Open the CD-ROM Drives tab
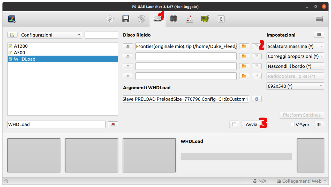Image resolution: width=331 pixels, height=187 pixels. pyautogui.click(x=141, y=19)
